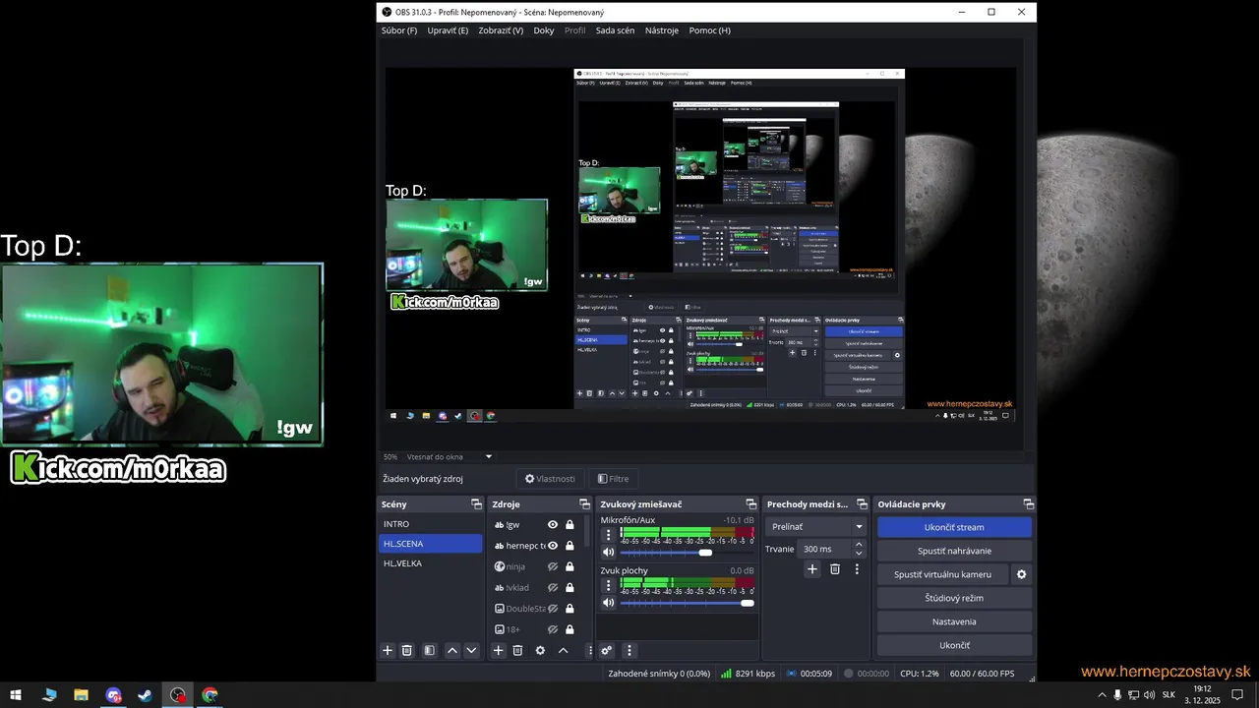Open Mikrofón/Aux options three-dot menu
1259x708 pixels.
[x=608, y=535]
